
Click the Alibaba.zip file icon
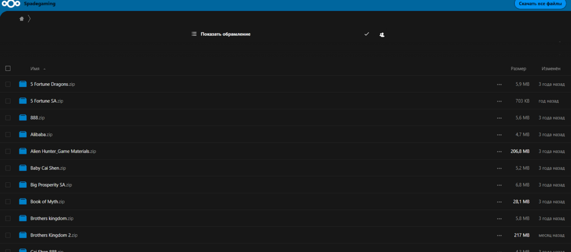[x=23, y=134]
